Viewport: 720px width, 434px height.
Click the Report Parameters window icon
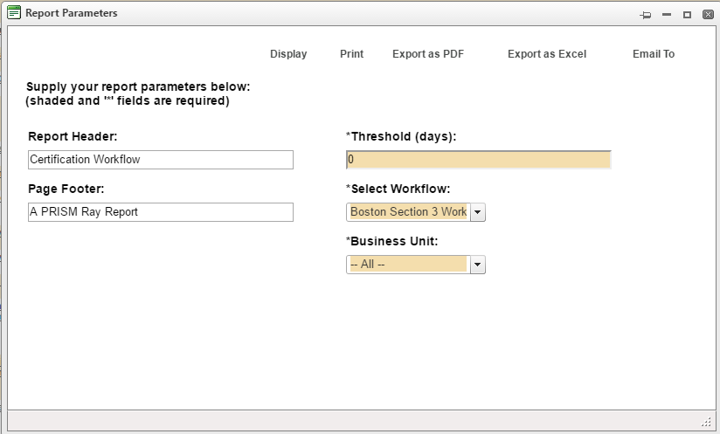[14, 13]
